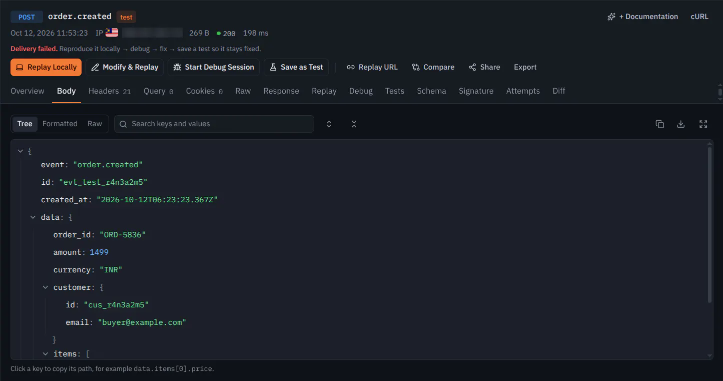723x381 pixels.
Task: Switch body view to Raw mode
Action: [x=95, y=124]
